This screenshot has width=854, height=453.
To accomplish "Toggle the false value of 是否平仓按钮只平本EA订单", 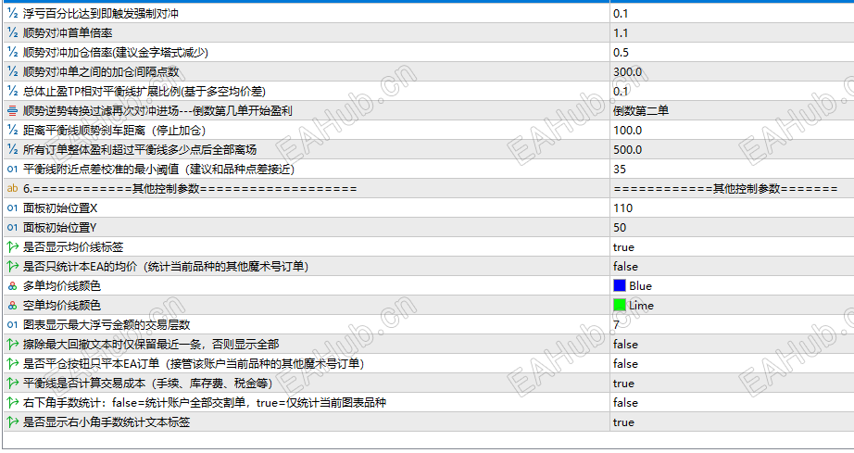I will (625, 364).
